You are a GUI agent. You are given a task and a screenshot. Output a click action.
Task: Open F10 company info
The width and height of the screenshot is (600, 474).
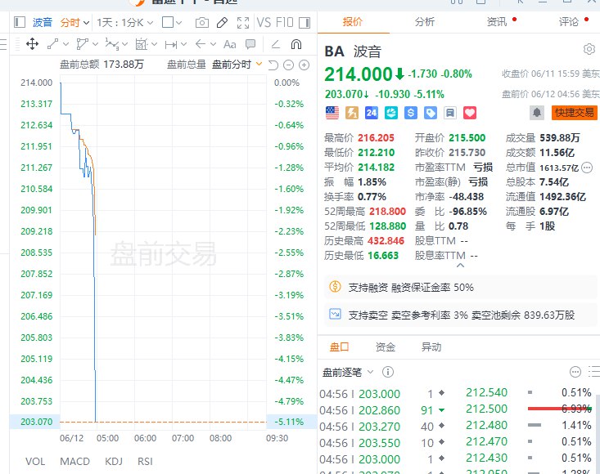click(285, 23)
